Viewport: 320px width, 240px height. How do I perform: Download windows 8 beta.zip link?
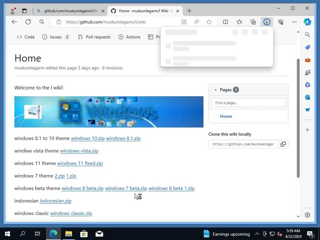point(82,188)
